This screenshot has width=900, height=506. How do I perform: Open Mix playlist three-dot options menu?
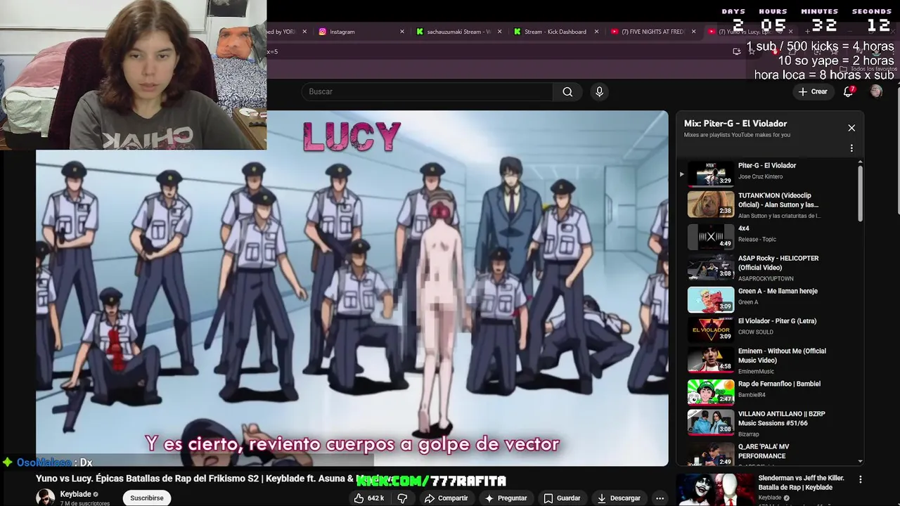click(851, 148)
